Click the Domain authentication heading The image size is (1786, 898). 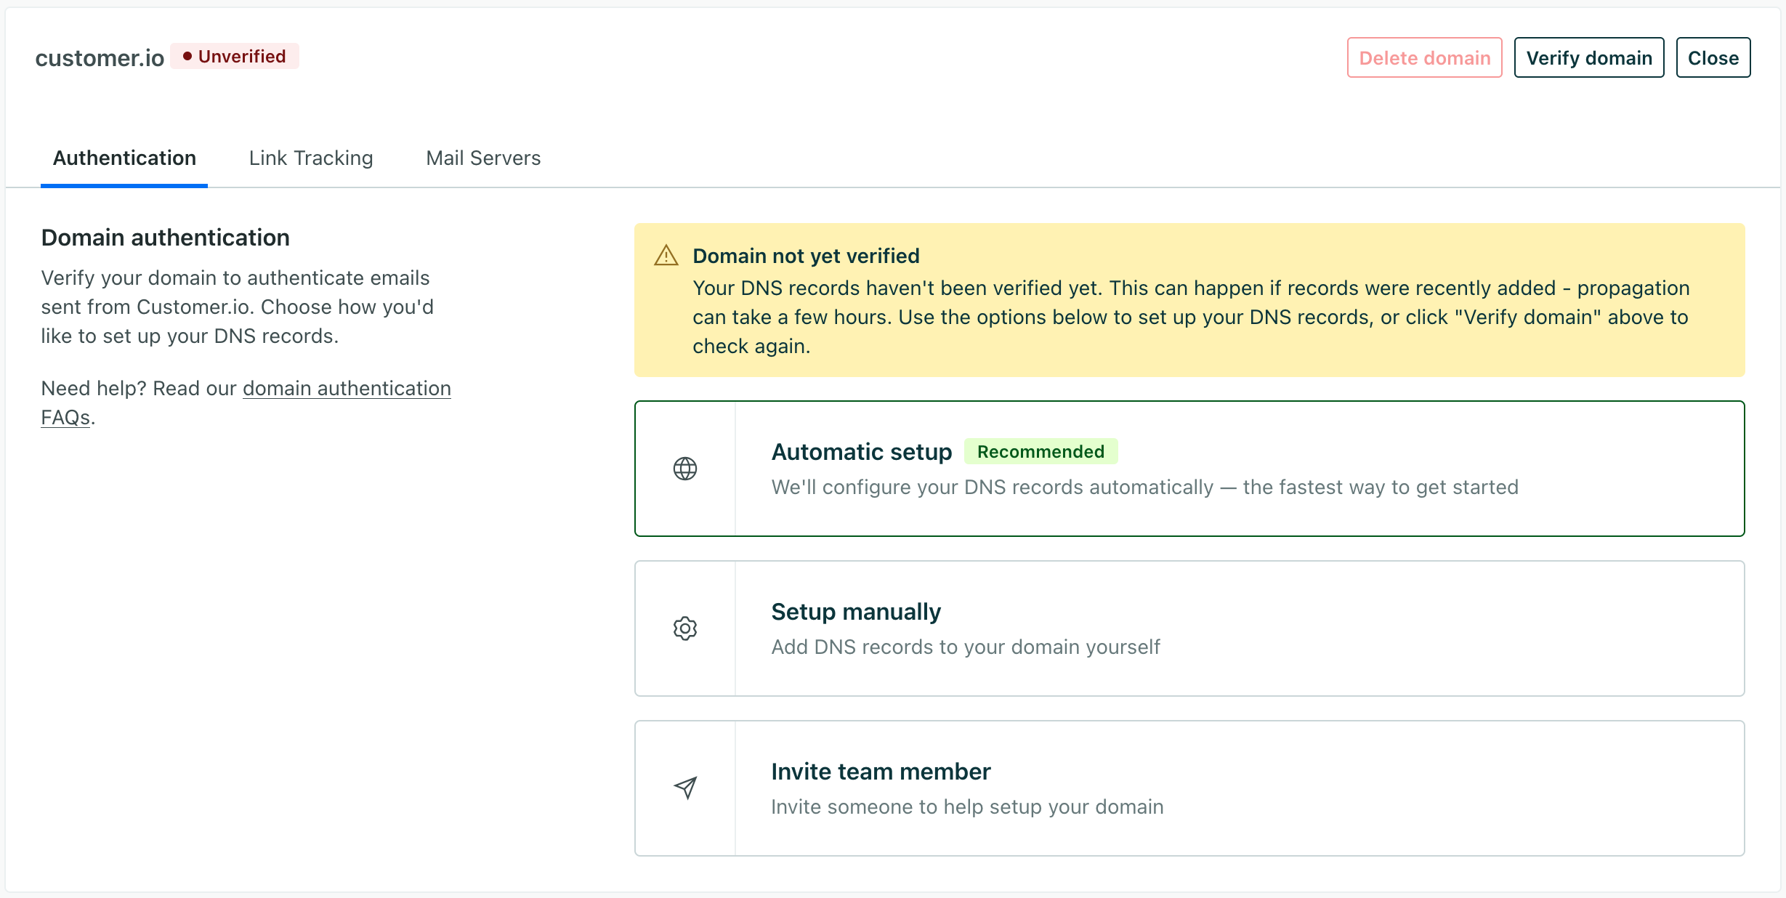tap(165, 237)
